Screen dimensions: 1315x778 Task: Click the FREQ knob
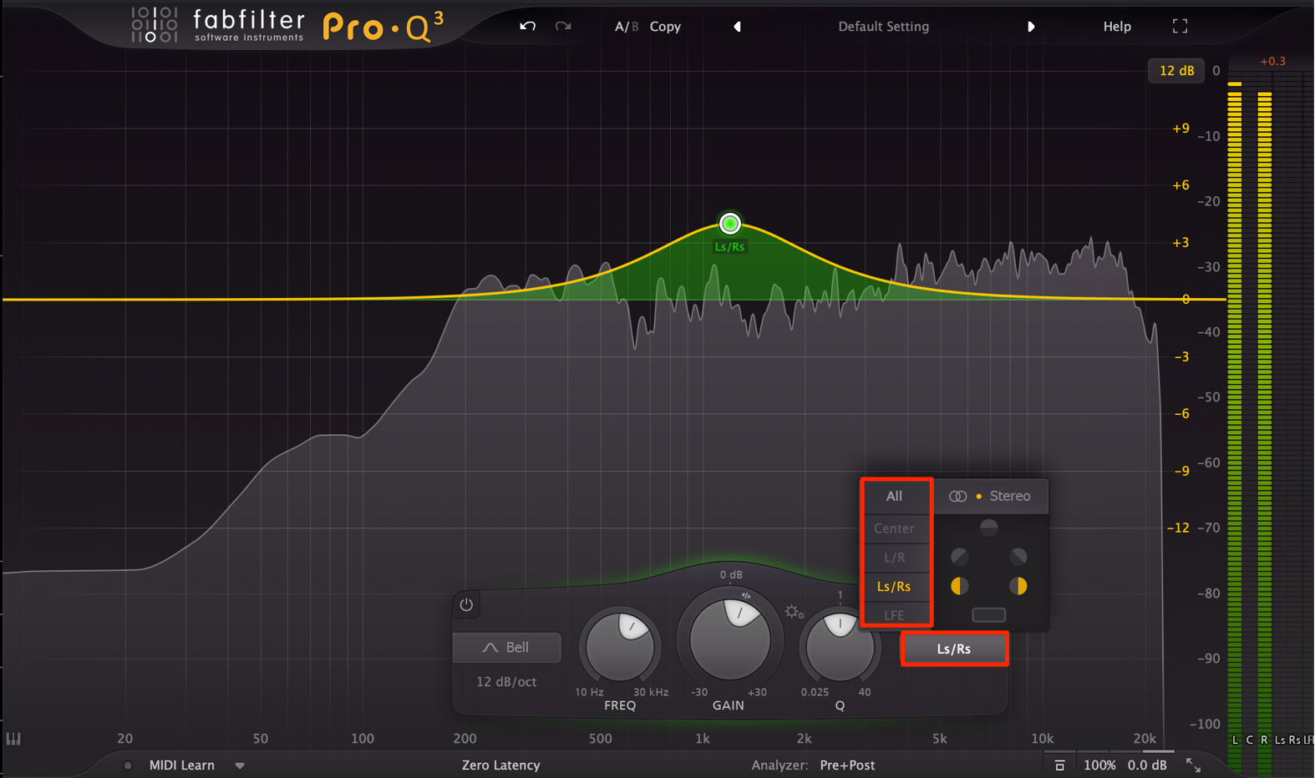[620, 646]
